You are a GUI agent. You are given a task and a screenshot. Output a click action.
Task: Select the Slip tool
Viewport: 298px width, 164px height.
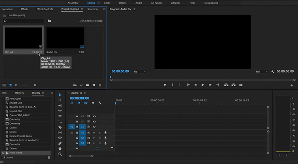click(60, 132)
